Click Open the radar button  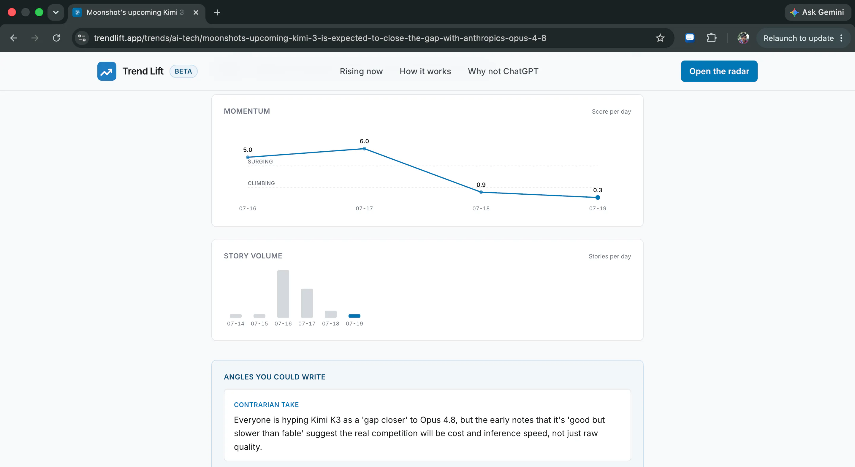pyautogui.click(x=719, y=71)
